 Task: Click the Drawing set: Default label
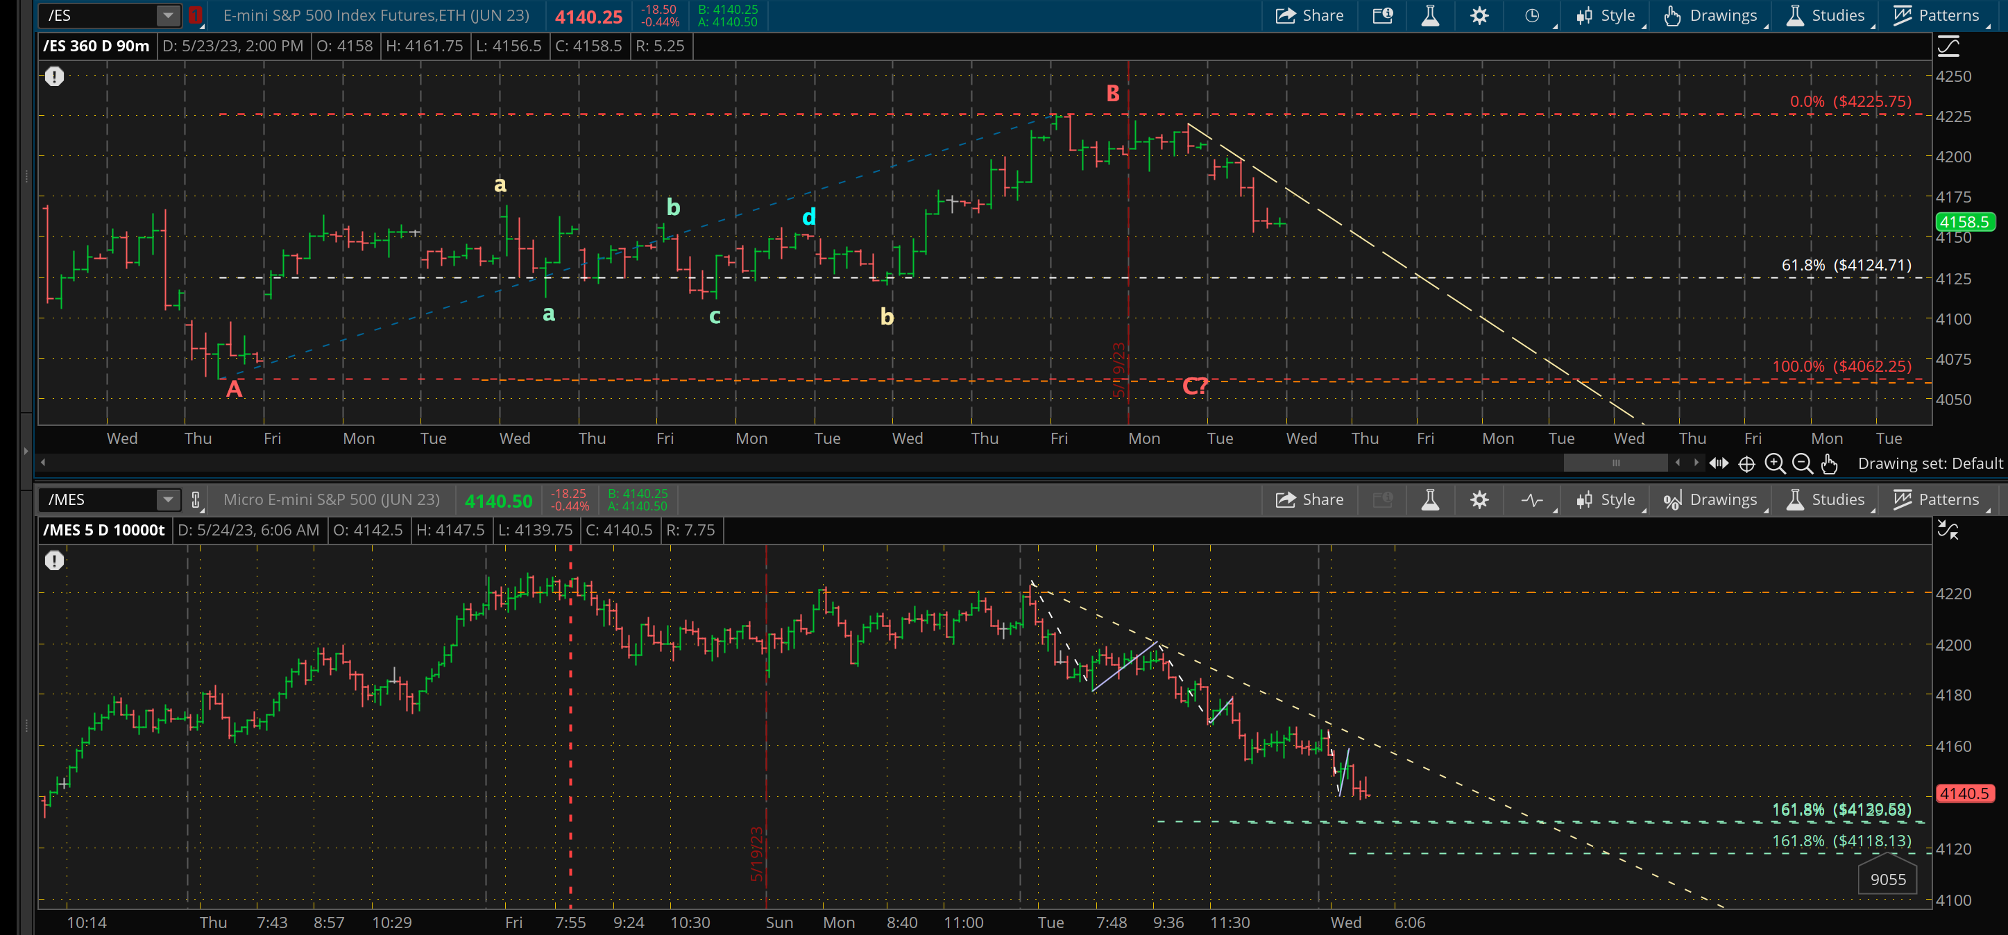click(1930, 463)
